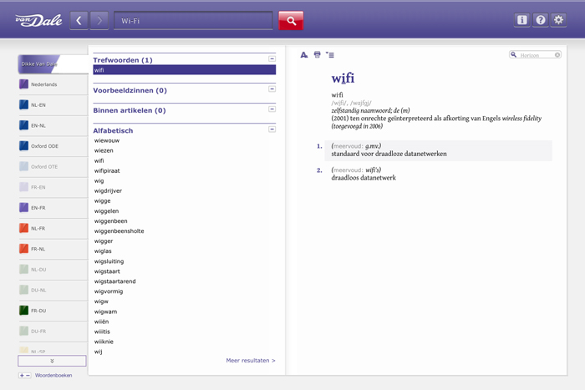Open wifipiraat entry
Image resolution: width=585 pixels, height=390 pixels.
pyautogui.click(x=107, y=170)
